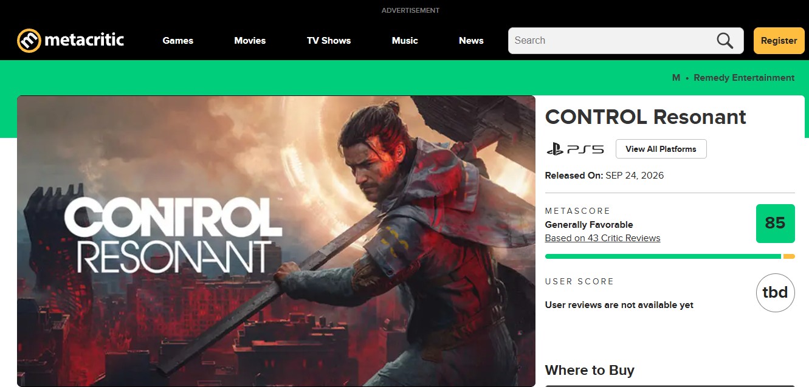The height and width of the screenshot is (387, 809).
Task: Click the tbd user score circle
Action: [775, 293]
